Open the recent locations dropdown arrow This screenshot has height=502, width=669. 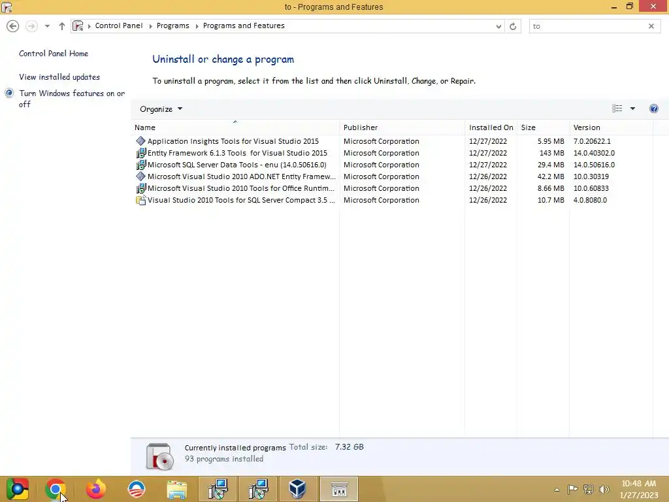point(47,26)
